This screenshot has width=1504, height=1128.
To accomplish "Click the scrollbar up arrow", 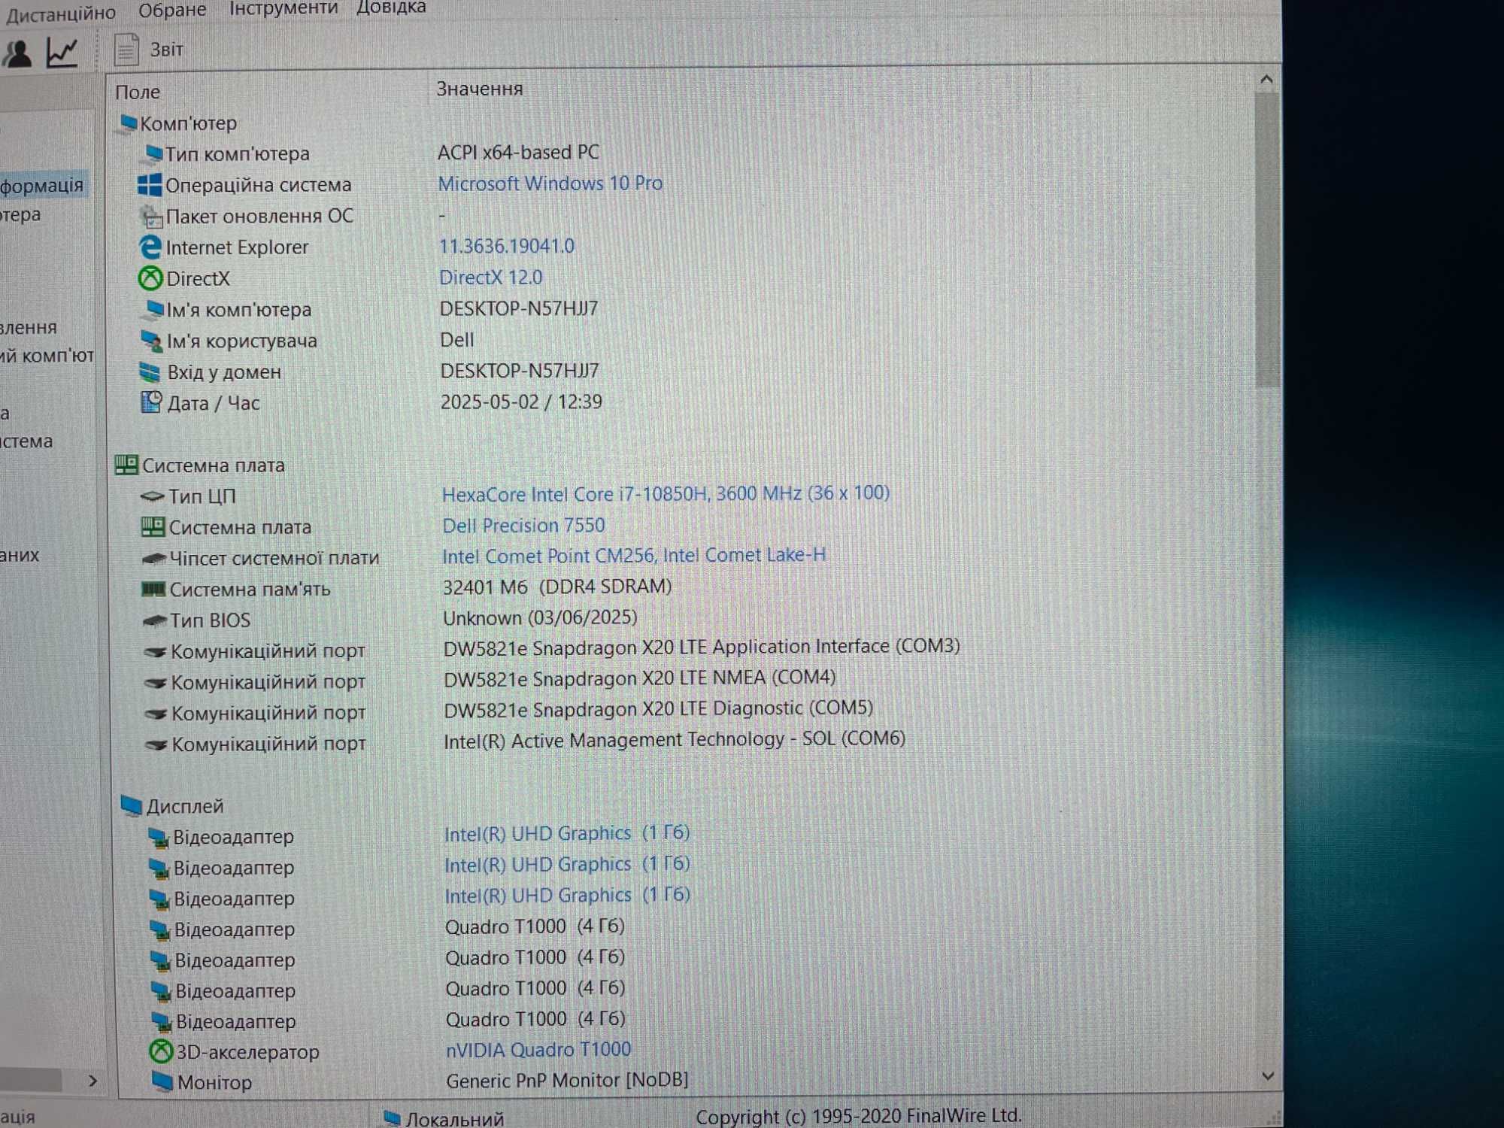I will [x=1266, y=80].
